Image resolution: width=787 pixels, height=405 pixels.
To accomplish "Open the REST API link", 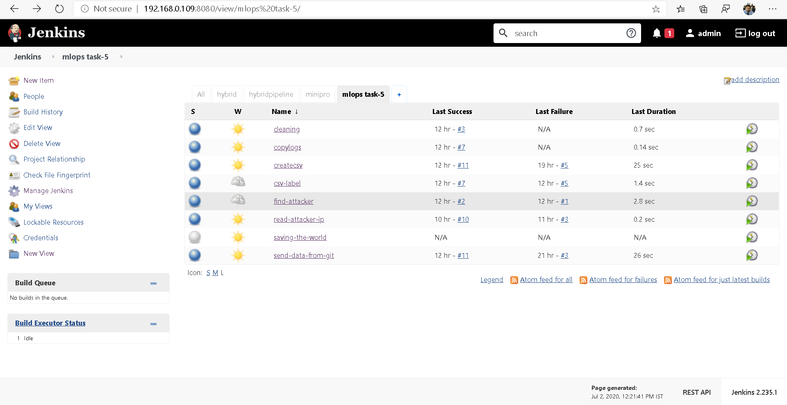I will (x=696, y=392).
